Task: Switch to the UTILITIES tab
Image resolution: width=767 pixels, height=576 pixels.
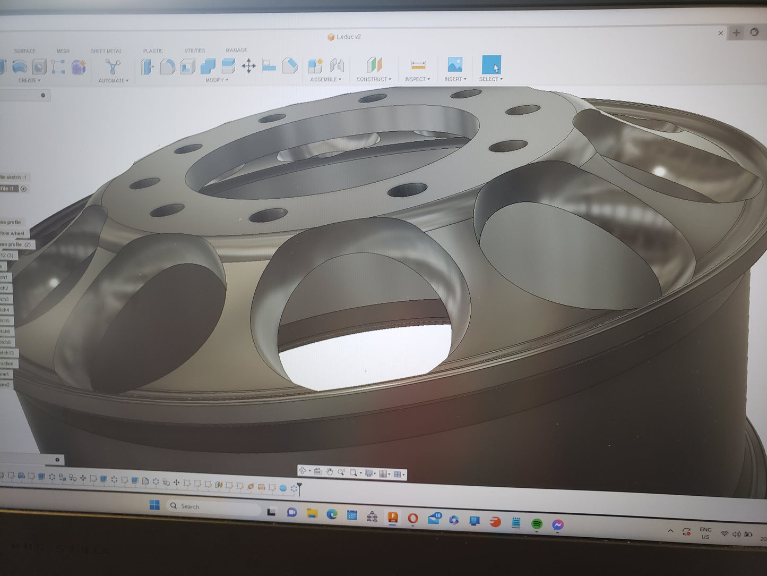Action: 194,50
